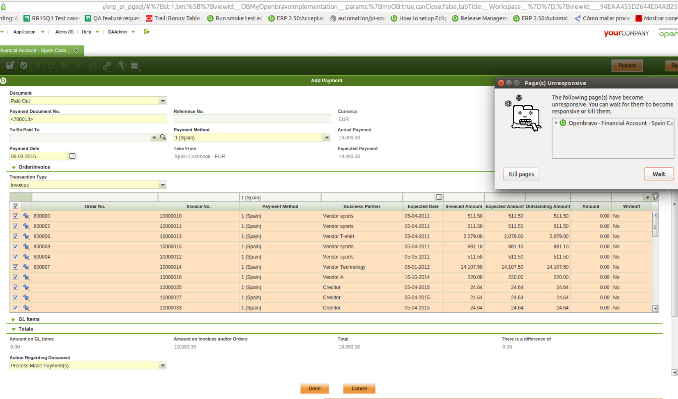Click the Done button

point(314,389)
